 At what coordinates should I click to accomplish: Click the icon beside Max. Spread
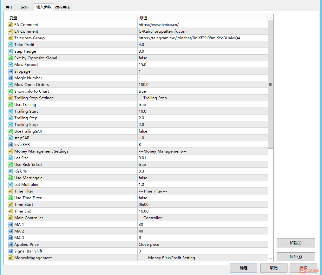click(10, 65)
